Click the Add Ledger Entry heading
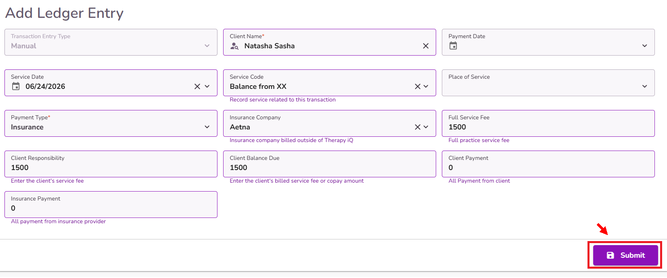Screen dimensions: 667x278 click(64, 13)
